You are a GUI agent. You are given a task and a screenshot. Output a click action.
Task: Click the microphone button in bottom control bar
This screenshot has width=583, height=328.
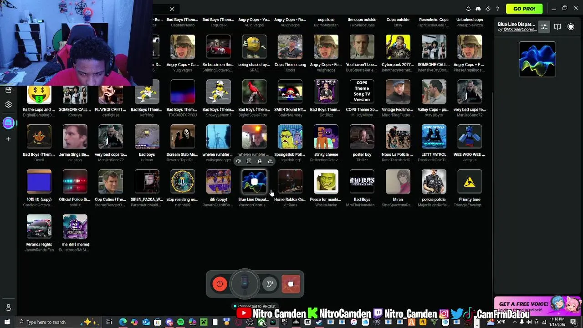tap(245, 284)
